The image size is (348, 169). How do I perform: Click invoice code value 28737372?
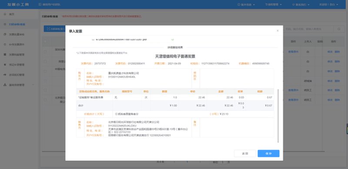tap(100, 64)
